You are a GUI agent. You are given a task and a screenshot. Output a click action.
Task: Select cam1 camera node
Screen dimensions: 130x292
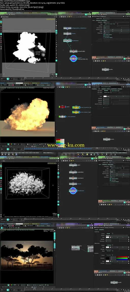click(x=62, y=107)
